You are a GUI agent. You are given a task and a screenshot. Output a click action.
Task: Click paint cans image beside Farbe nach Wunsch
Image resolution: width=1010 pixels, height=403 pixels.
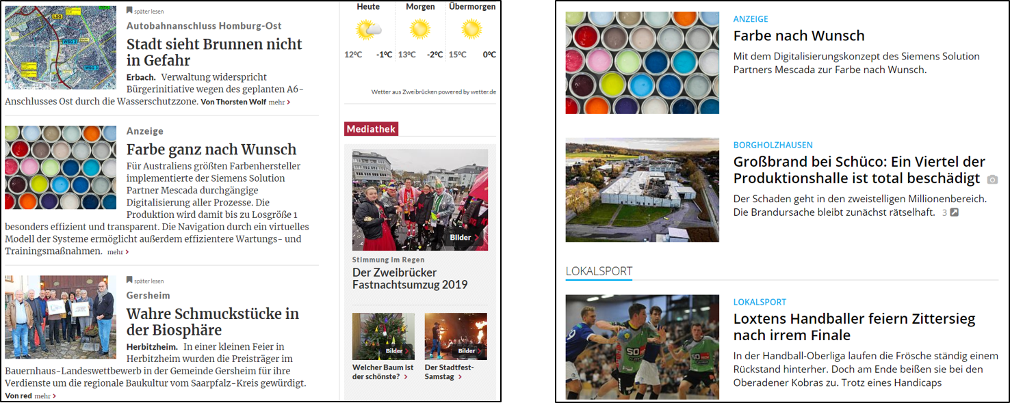click(x=643, y=63)
